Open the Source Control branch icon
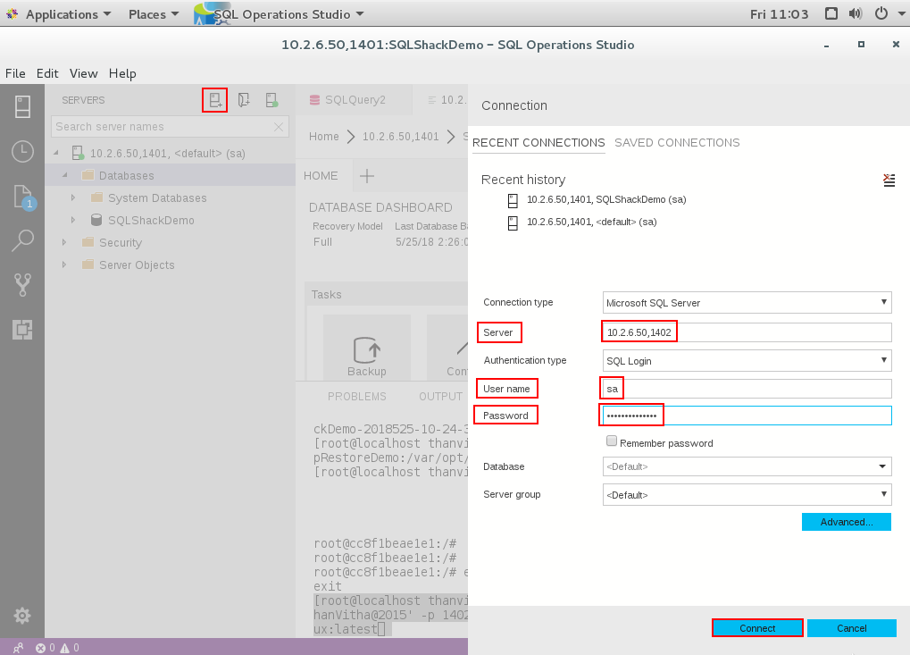 click(x=22, y=285)
